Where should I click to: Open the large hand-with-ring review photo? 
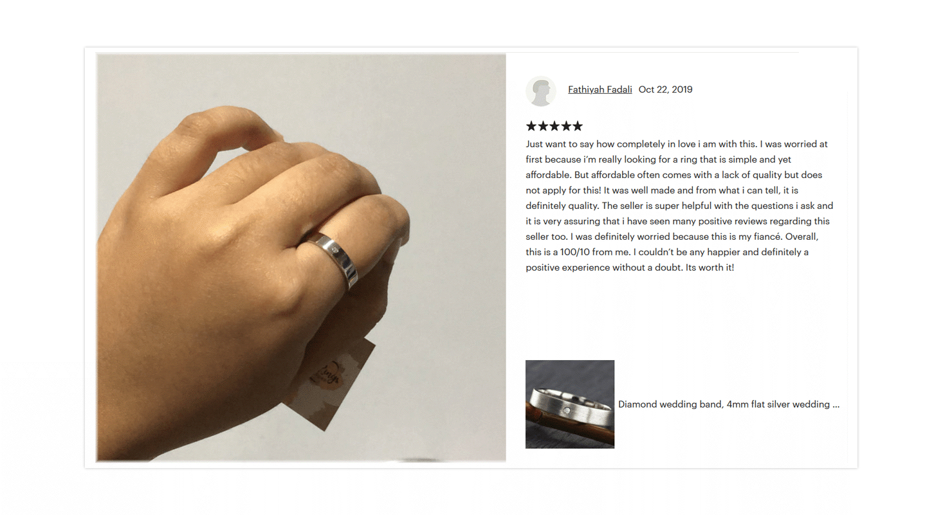click(x=301, y=257)
